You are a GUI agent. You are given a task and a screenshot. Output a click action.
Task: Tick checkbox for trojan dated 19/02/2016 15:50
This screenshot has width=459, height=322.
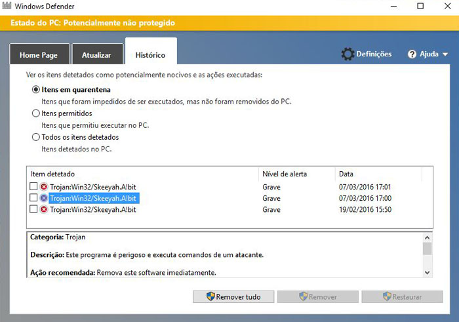[33, 209]
